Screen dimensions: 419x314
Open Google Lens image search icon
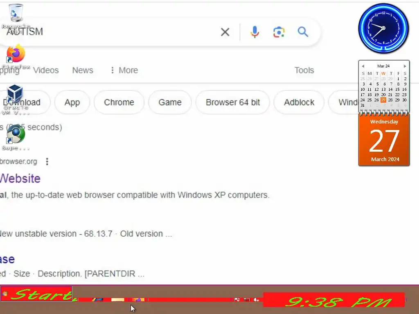coord(279,32)
